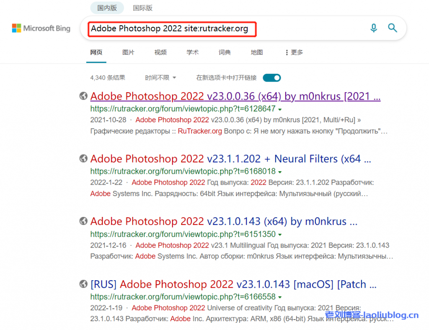
Task: Click the magnifying glass search icon
Action: pos(393,28)
